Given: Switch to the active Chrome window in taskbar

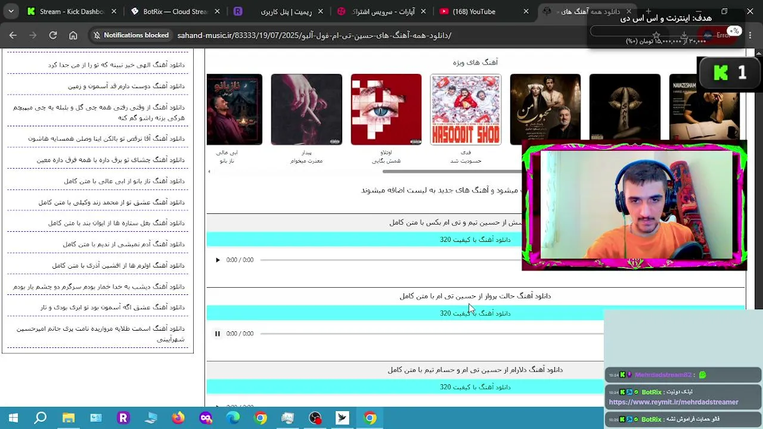Looking at the screenshot, I should [370, 418].
